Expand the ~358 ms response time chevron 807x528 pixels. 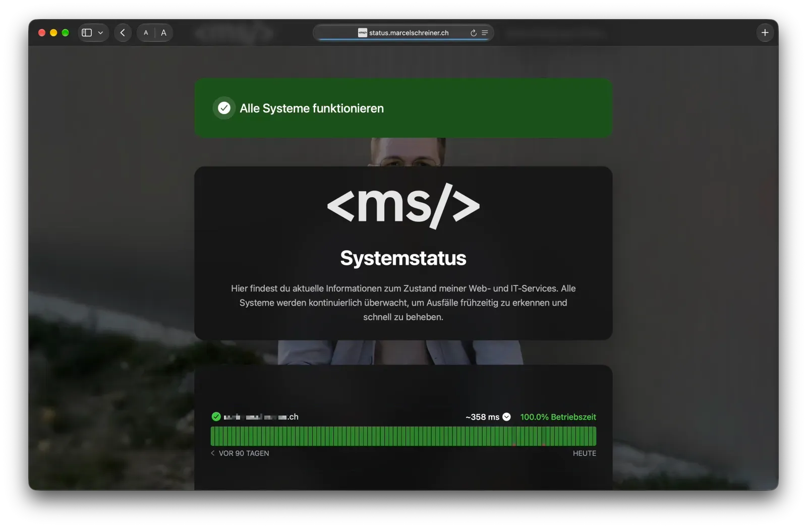tap(507, 417)
